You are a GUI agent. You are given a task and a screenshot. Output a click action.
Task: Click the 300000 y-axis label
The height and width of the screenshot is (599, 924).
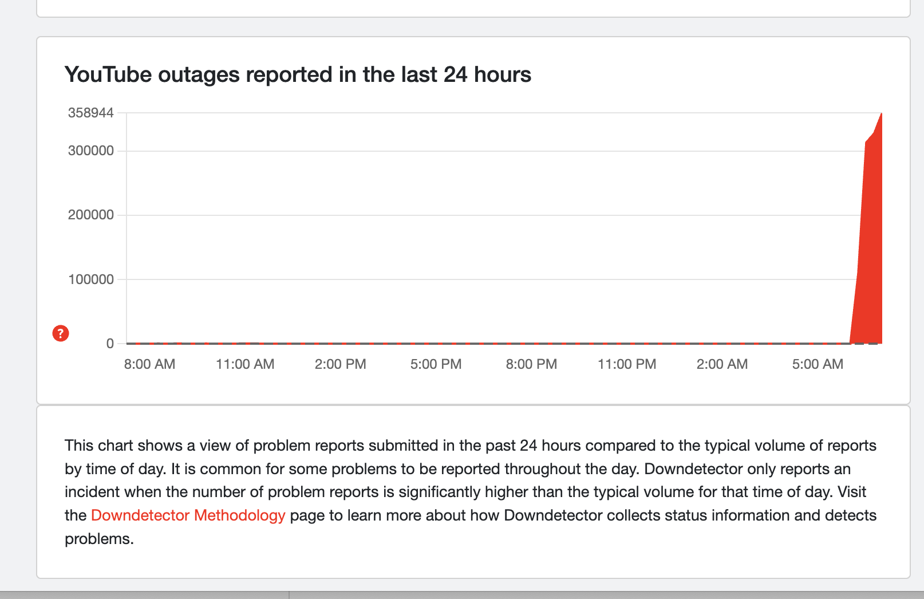[91, 151]
